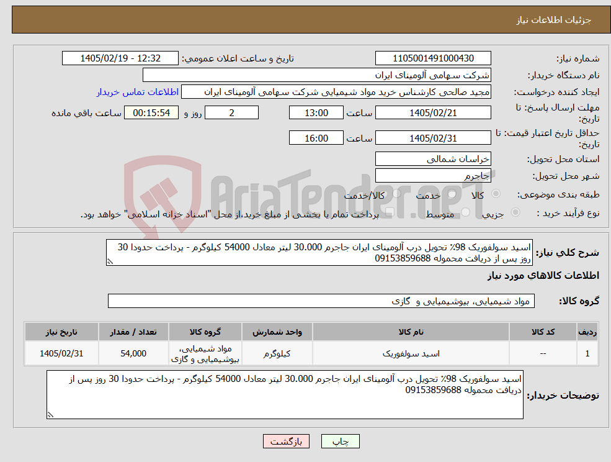Viewport: 611px width, 462px height.
Task: Click the طبقه بندی موضوعی label
Action: pos(558,194)
